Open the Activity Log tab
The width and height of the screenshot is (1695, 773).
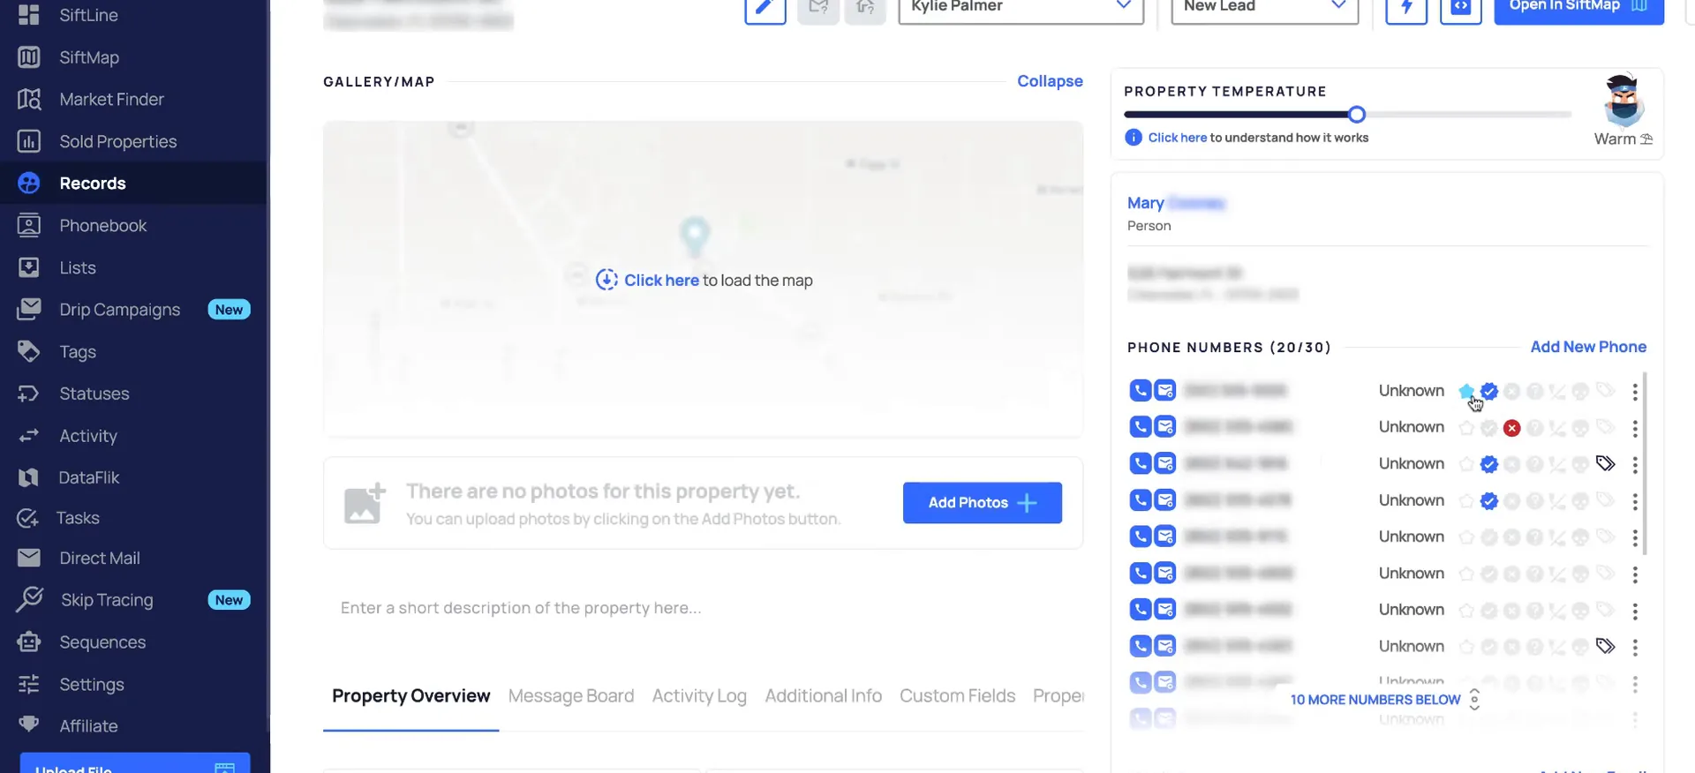[699, 696]
